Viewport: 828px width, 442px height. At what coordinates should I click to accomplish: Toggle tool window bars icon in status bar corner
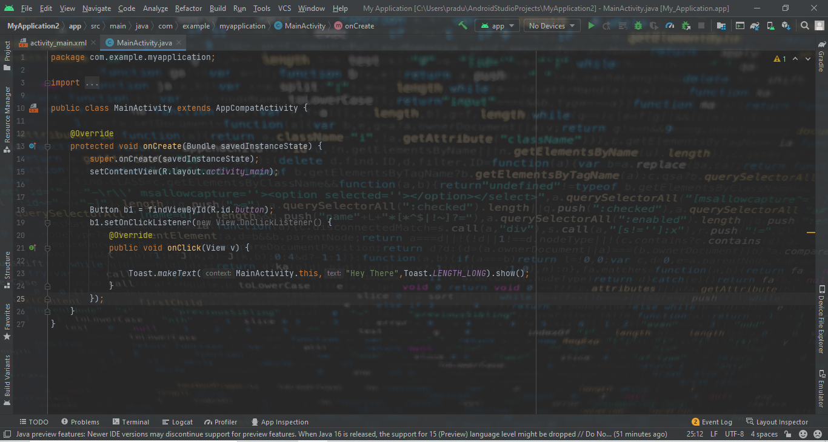(x=7, y=434)
